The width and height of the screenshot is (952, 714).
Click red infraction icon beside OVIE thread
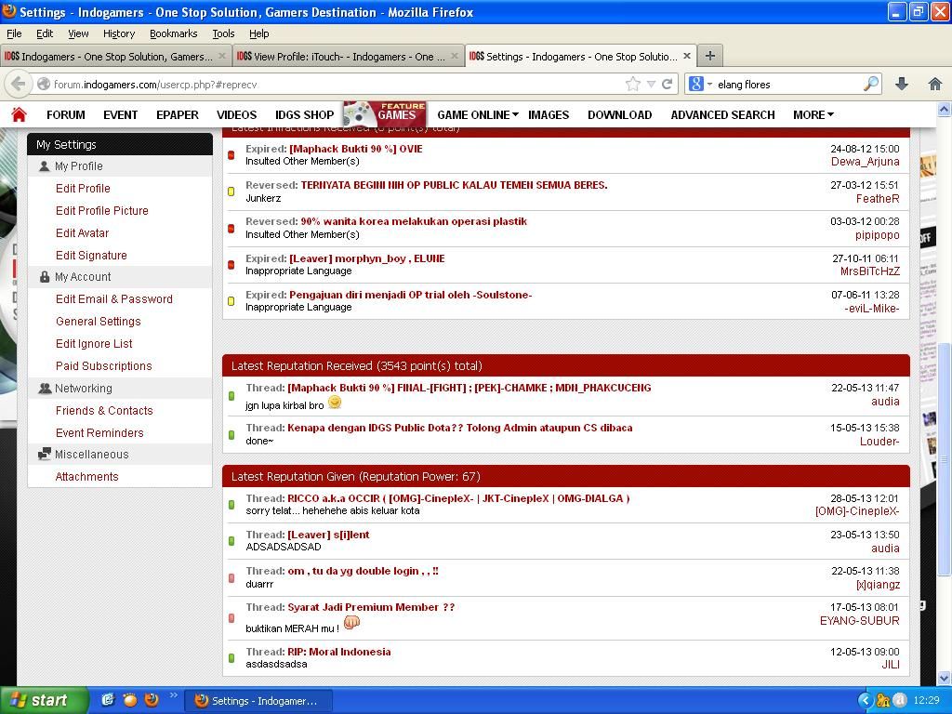[x=231, y=155]
